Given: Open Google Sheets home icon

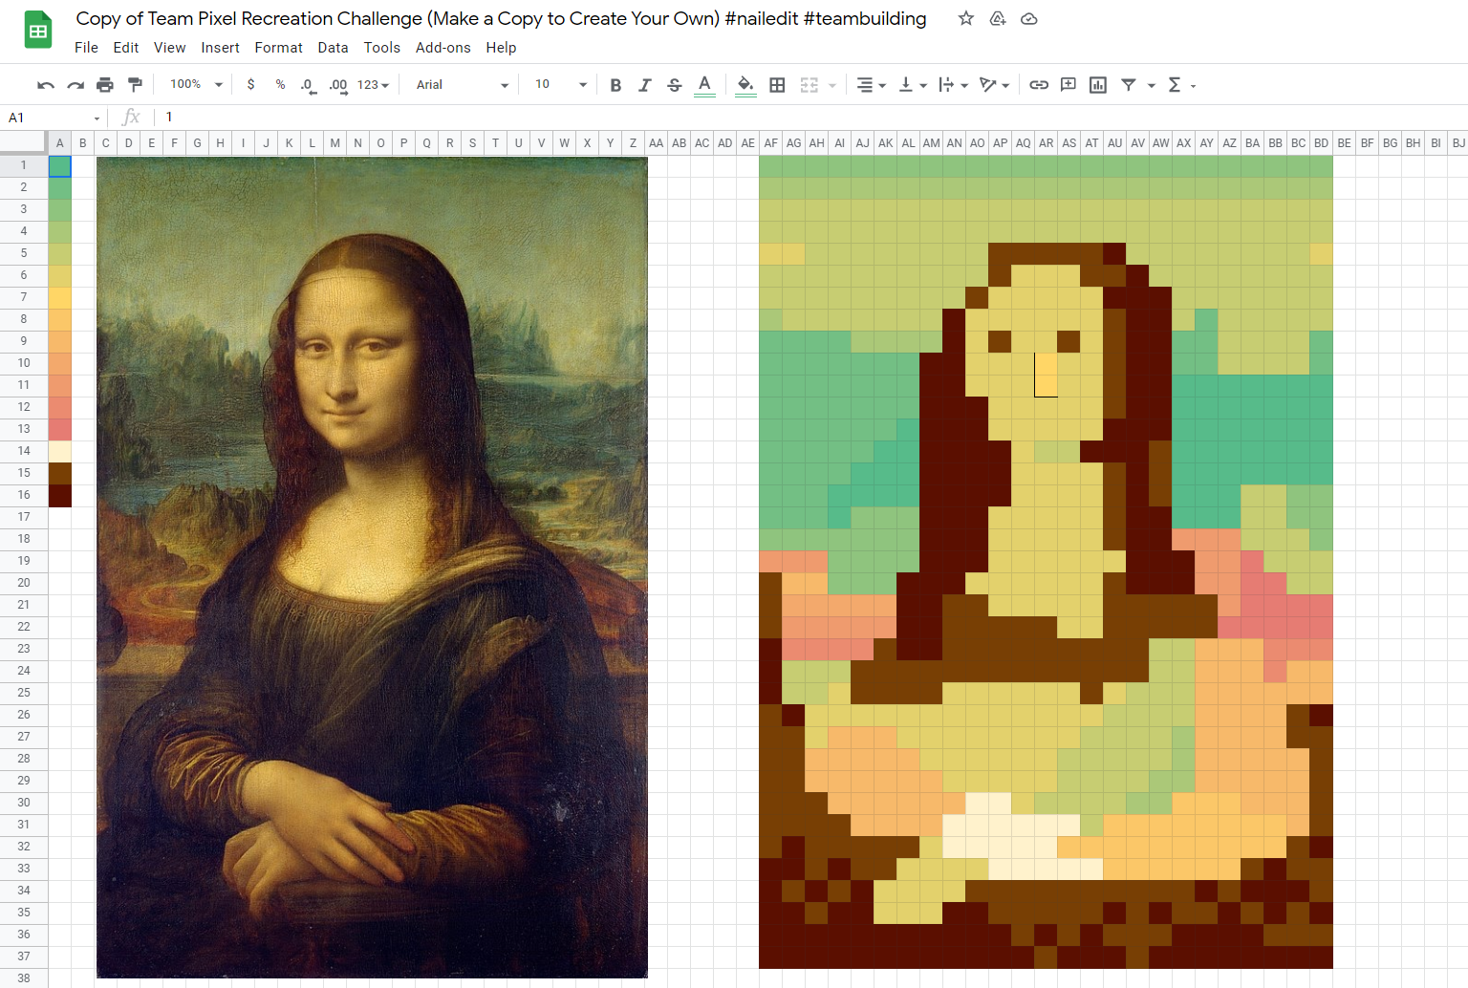Looking at the screenshot, I should [x=38, y=30].
